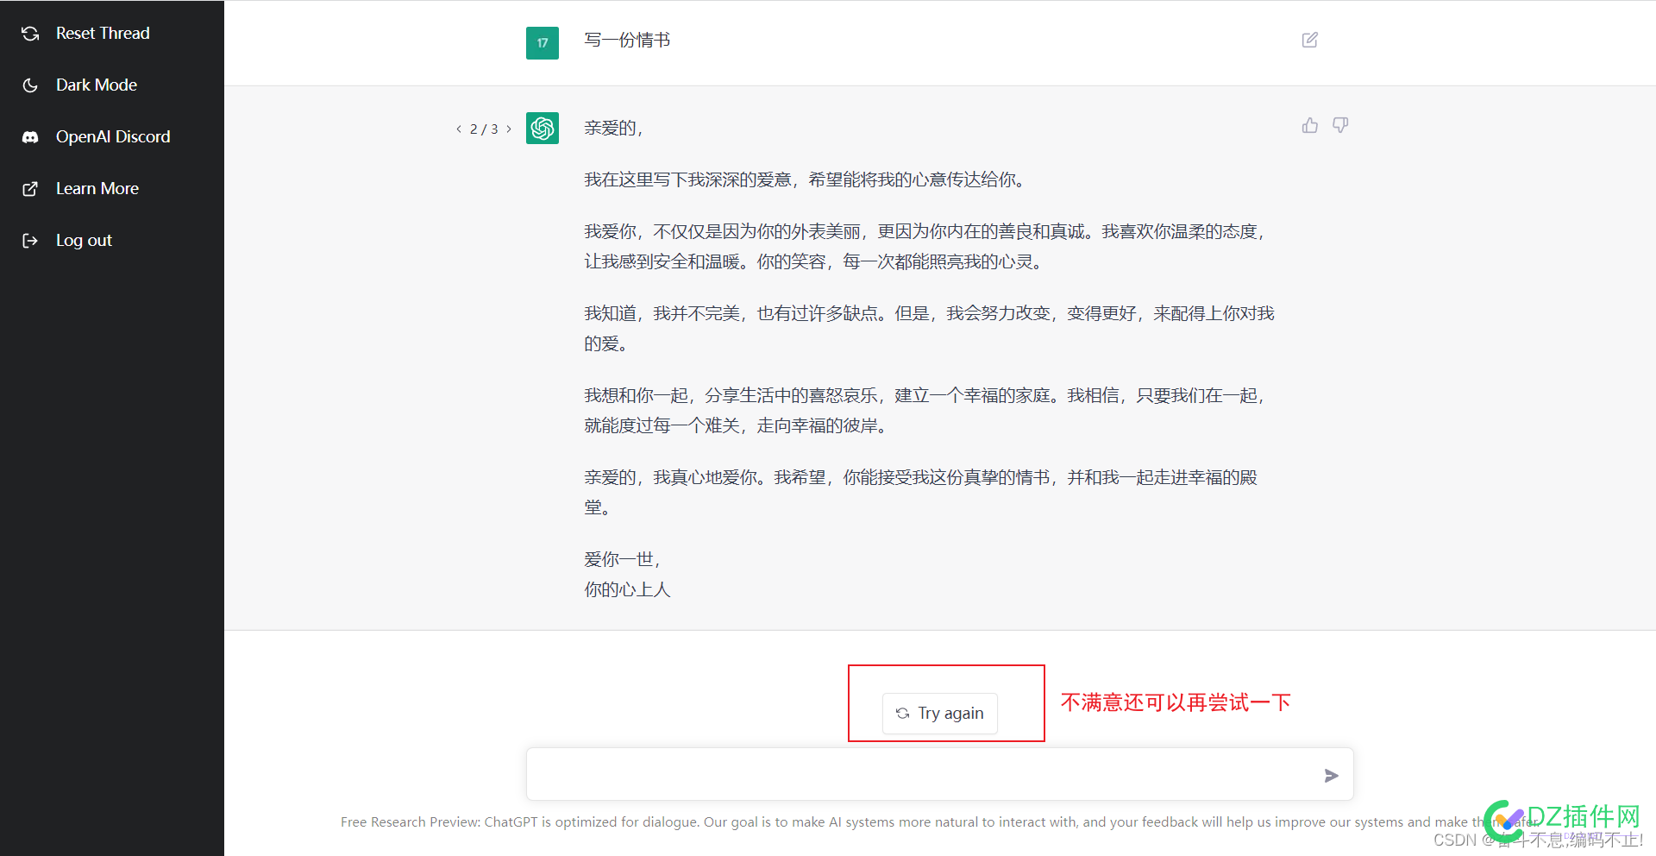The width and height of the screenshot is (1656, 856).
Task: Click the green user avatar 17
Action: click(543, 43)
